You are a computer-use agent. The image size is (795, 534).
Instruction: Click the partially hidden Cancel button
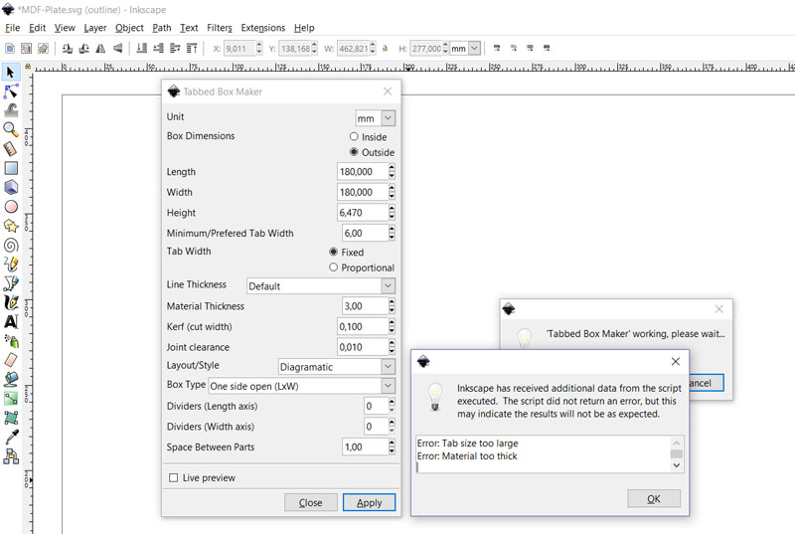(707, 383)
